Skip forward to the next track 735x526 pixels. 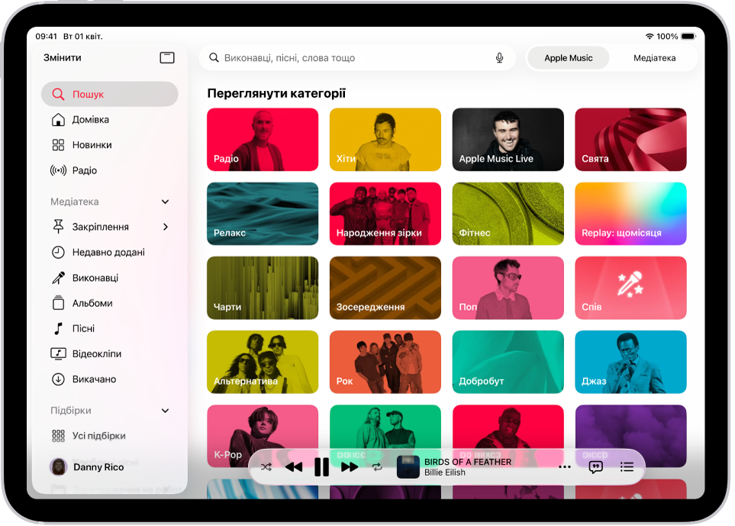pos(350,467)
